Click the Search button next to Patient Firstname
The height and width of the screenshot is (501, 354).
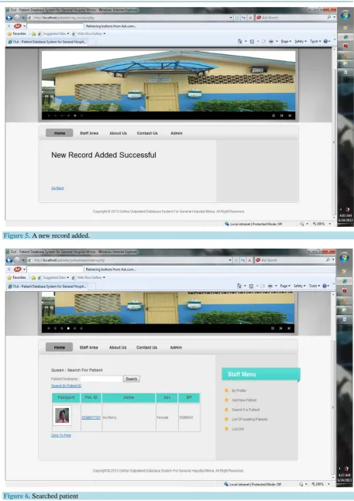click(132, 379)
